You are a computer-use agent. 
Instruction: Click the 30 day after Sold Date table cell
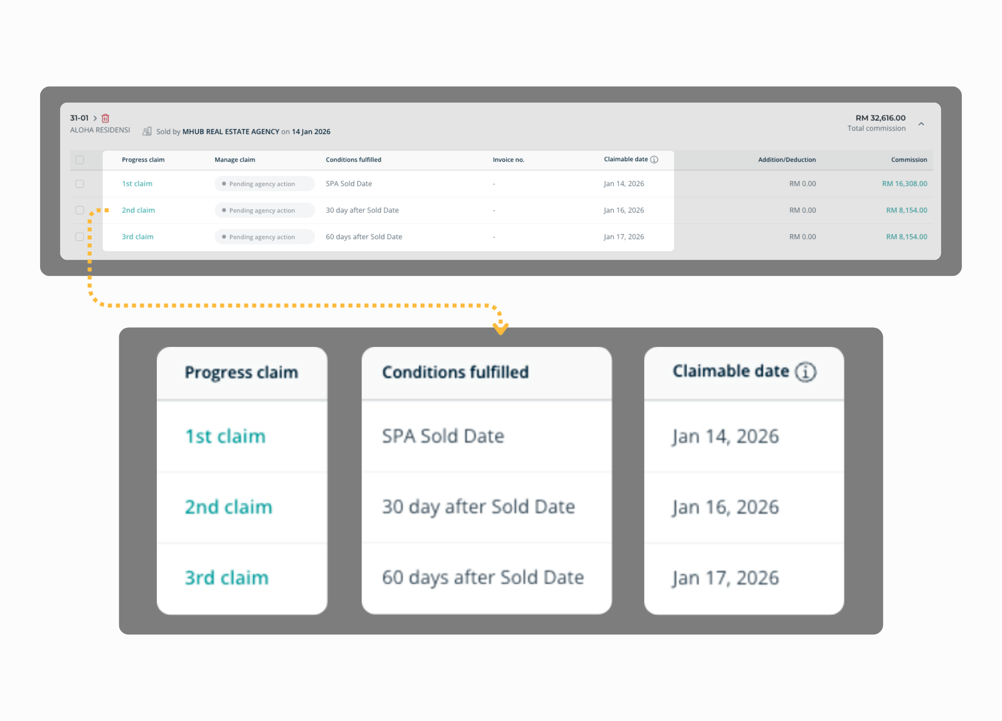pos(362,210)
